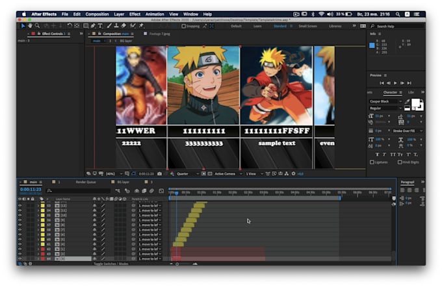
Task: Hide layer 56 with its eye icon
Action: click(19, 220)
